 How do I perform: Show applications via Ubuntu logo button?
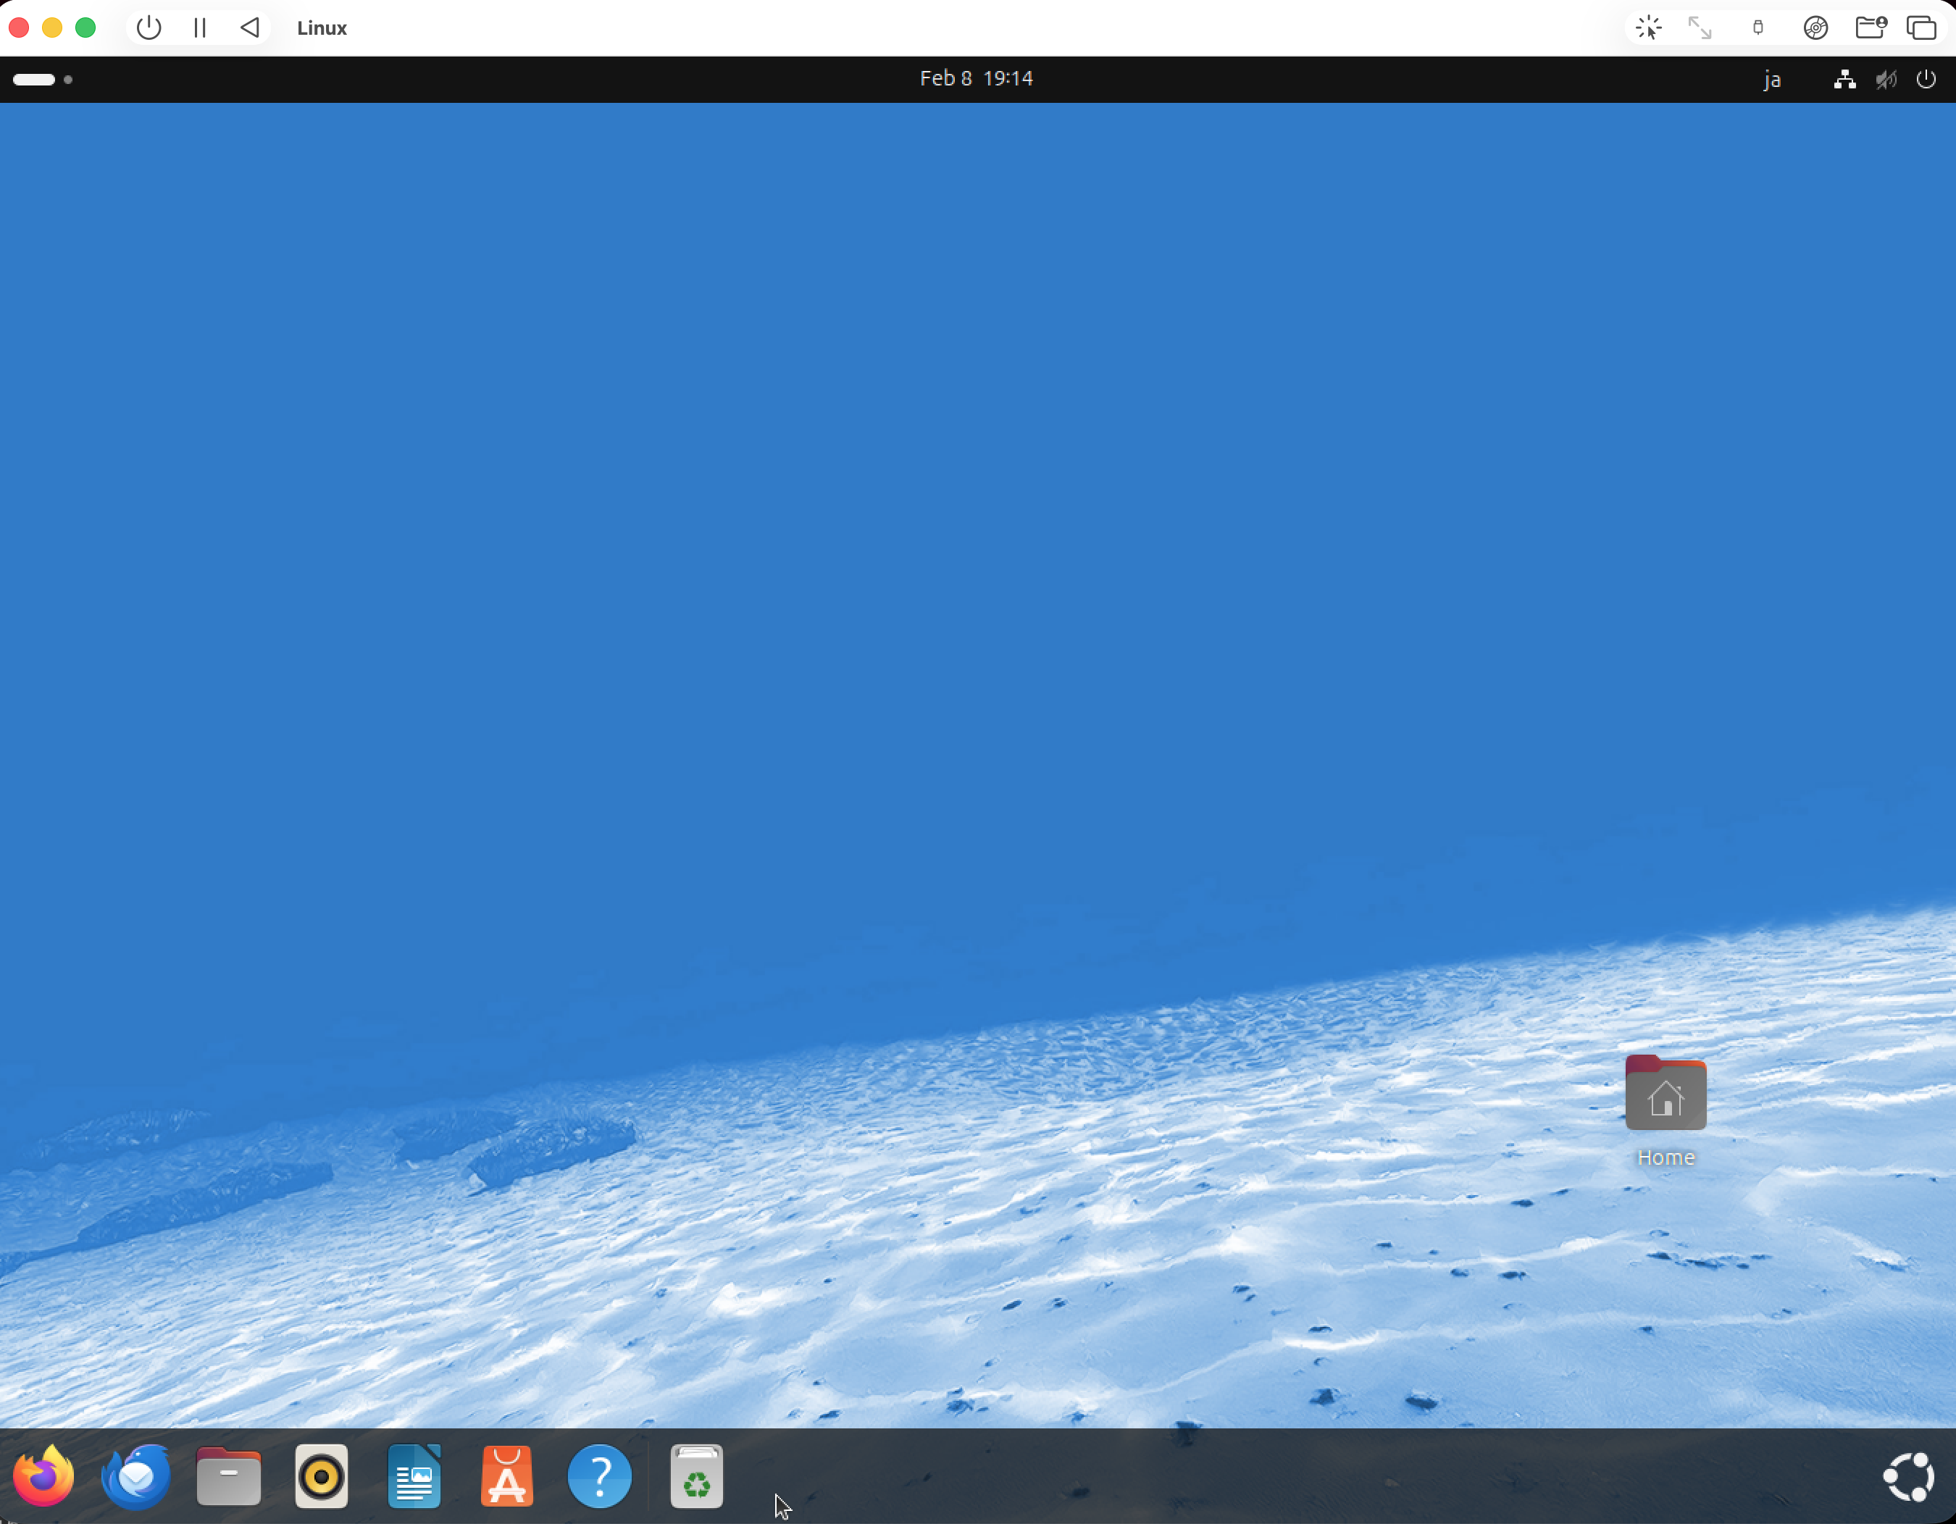[1907, 1475]
